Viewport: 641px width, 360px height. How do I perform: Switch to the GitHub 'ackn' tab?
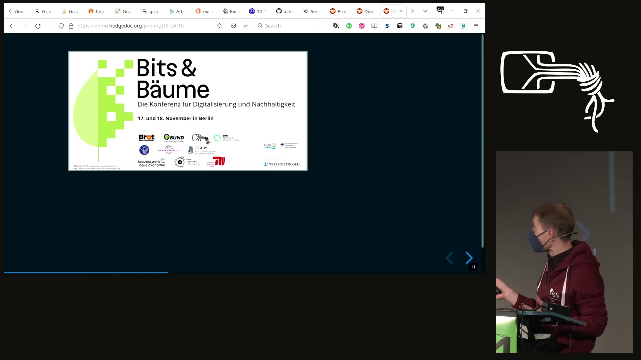click(x=284, y=11)
